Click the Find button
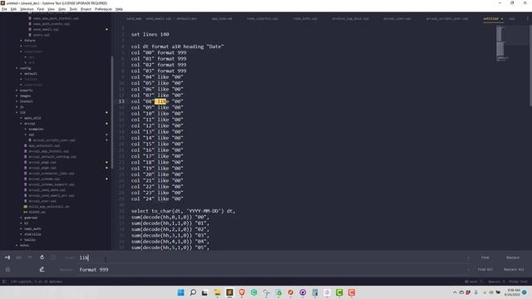This screenshot has height=299, width=532. click(485, 257)
